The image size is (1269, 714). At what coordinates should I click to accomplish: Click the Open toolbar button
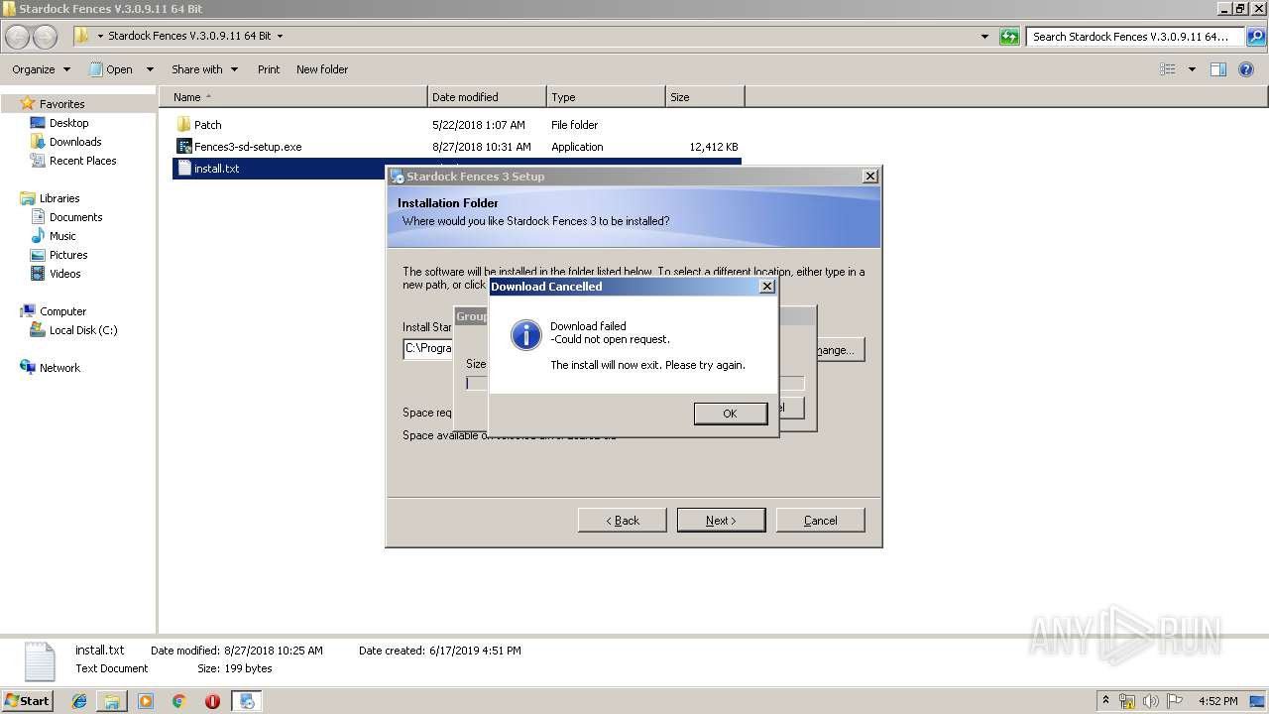(111, 69)
